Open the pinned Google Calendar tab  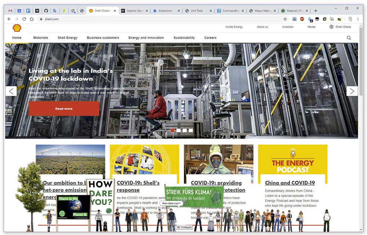pos(19,11)
